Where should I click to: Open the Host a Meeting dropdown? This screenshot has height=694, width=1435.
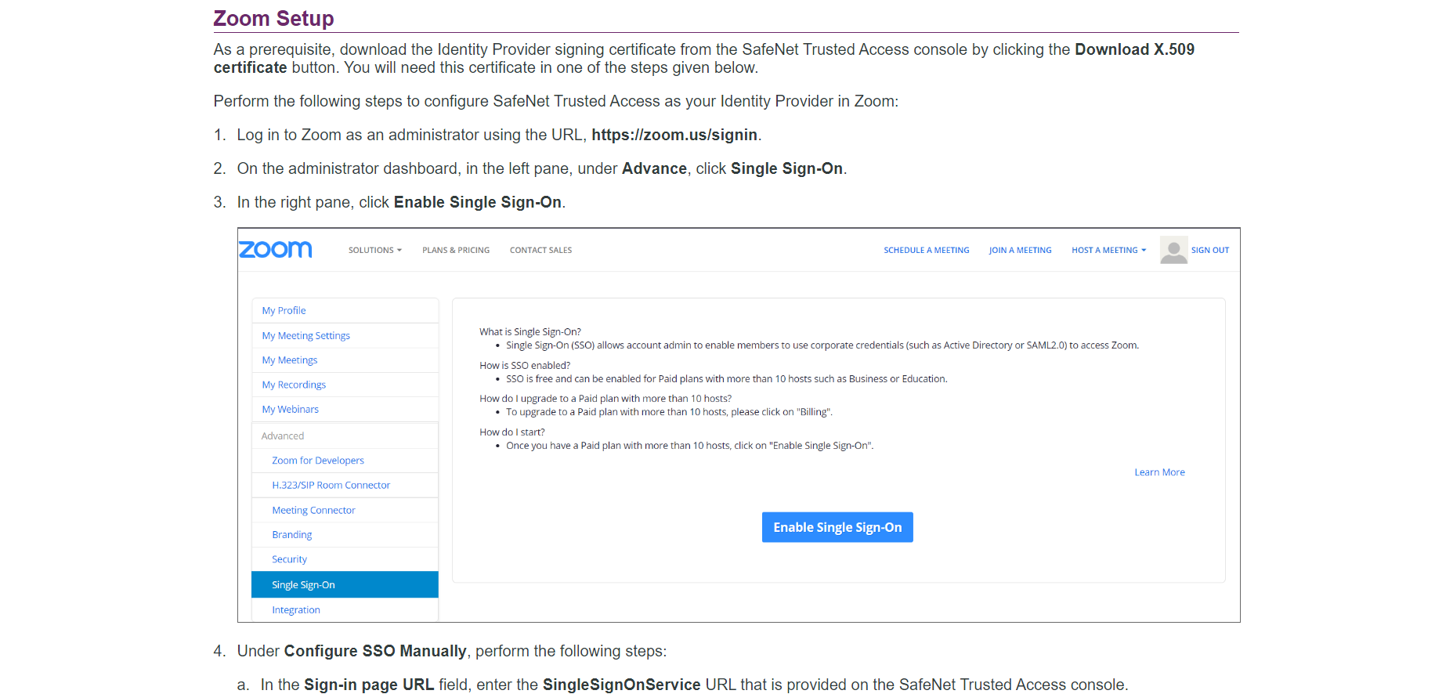[1108, 251]
